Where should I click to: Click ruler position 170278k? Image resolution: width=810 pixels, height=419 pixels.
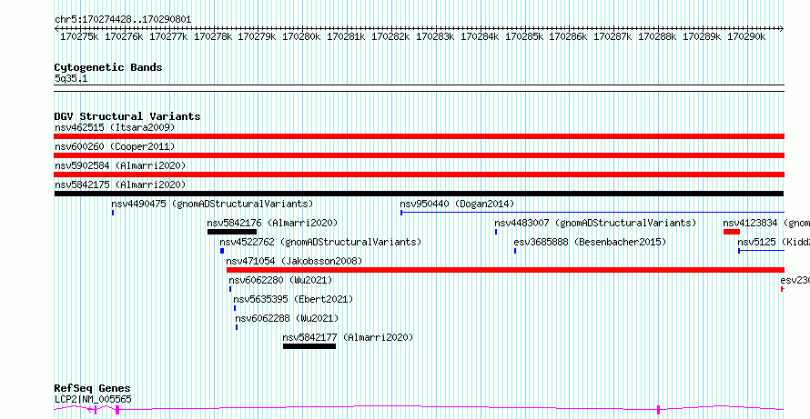(213, 36)
